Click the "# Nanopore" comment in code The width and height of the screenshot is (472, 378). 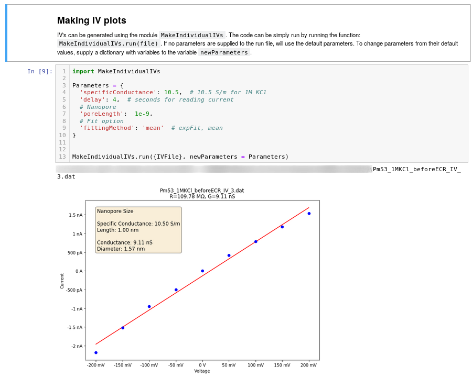(98, 107)
